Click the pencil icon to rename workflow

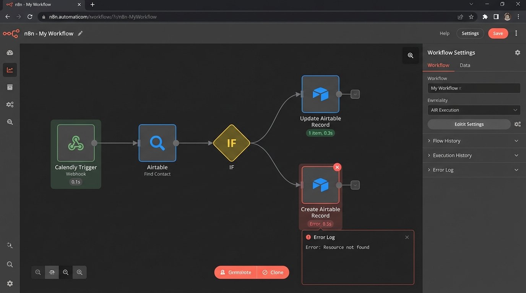point(80,34)
